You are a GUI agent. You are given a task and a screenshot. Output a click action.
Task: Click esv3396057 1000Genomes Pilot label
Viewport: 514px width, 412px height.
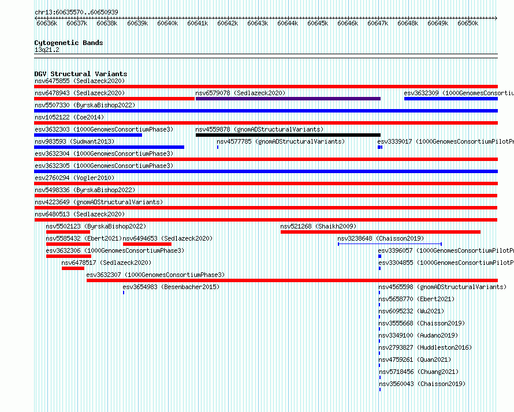point(446,250)
